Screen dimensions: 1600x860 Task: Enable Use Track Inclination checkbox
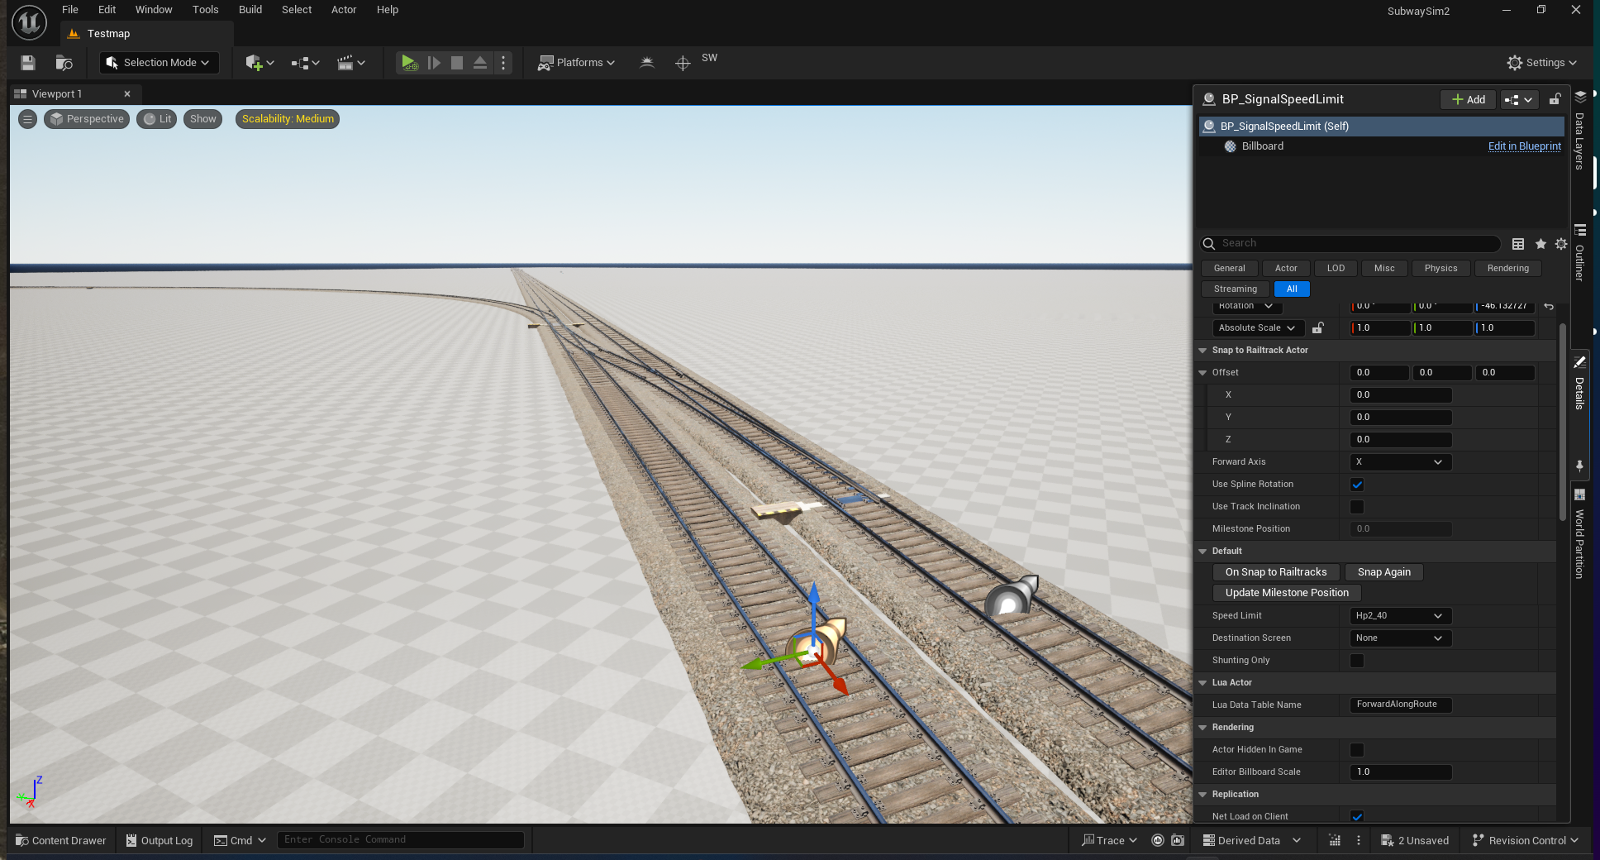click(x=1356, y=507)
